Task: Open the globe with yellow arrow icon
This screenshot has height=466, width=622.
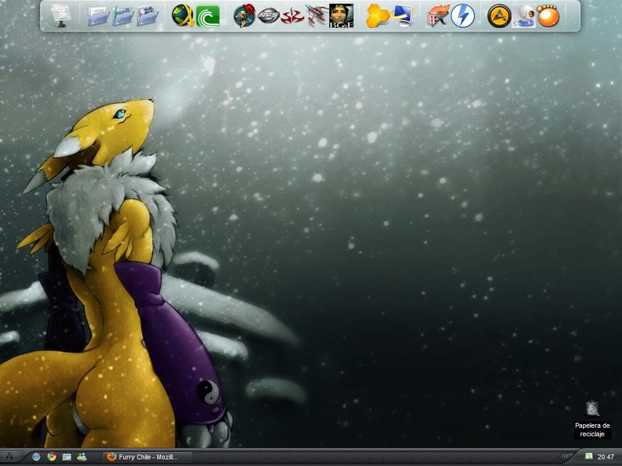Action: (x=183, y=16)
